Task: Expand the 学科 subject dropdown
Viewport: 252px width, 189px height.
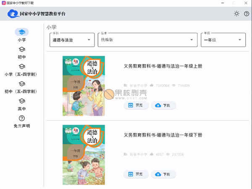Action: 71,40
